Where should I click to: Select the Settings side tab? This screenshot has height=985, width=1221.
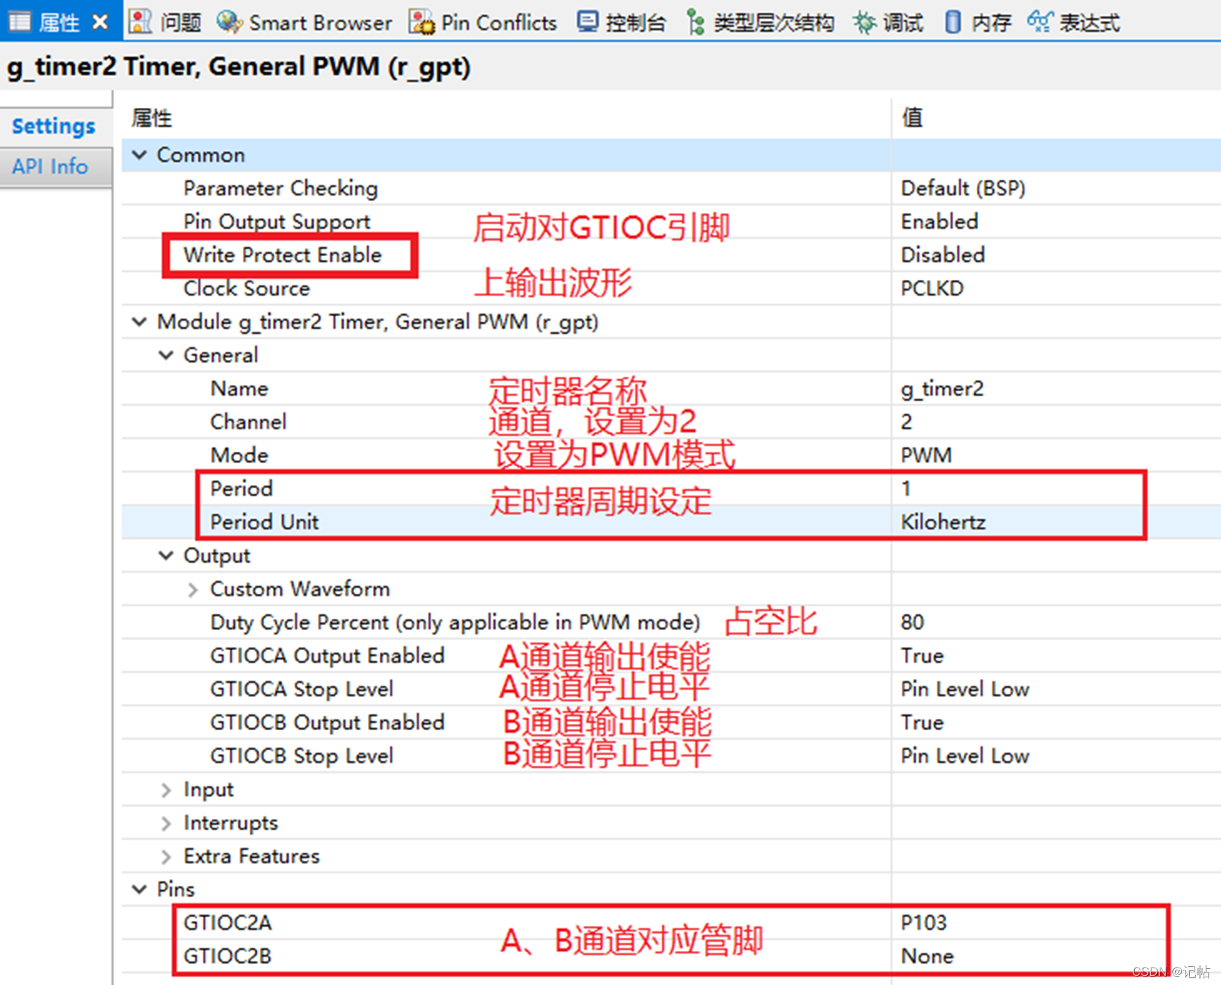click(x=54, y=126)
